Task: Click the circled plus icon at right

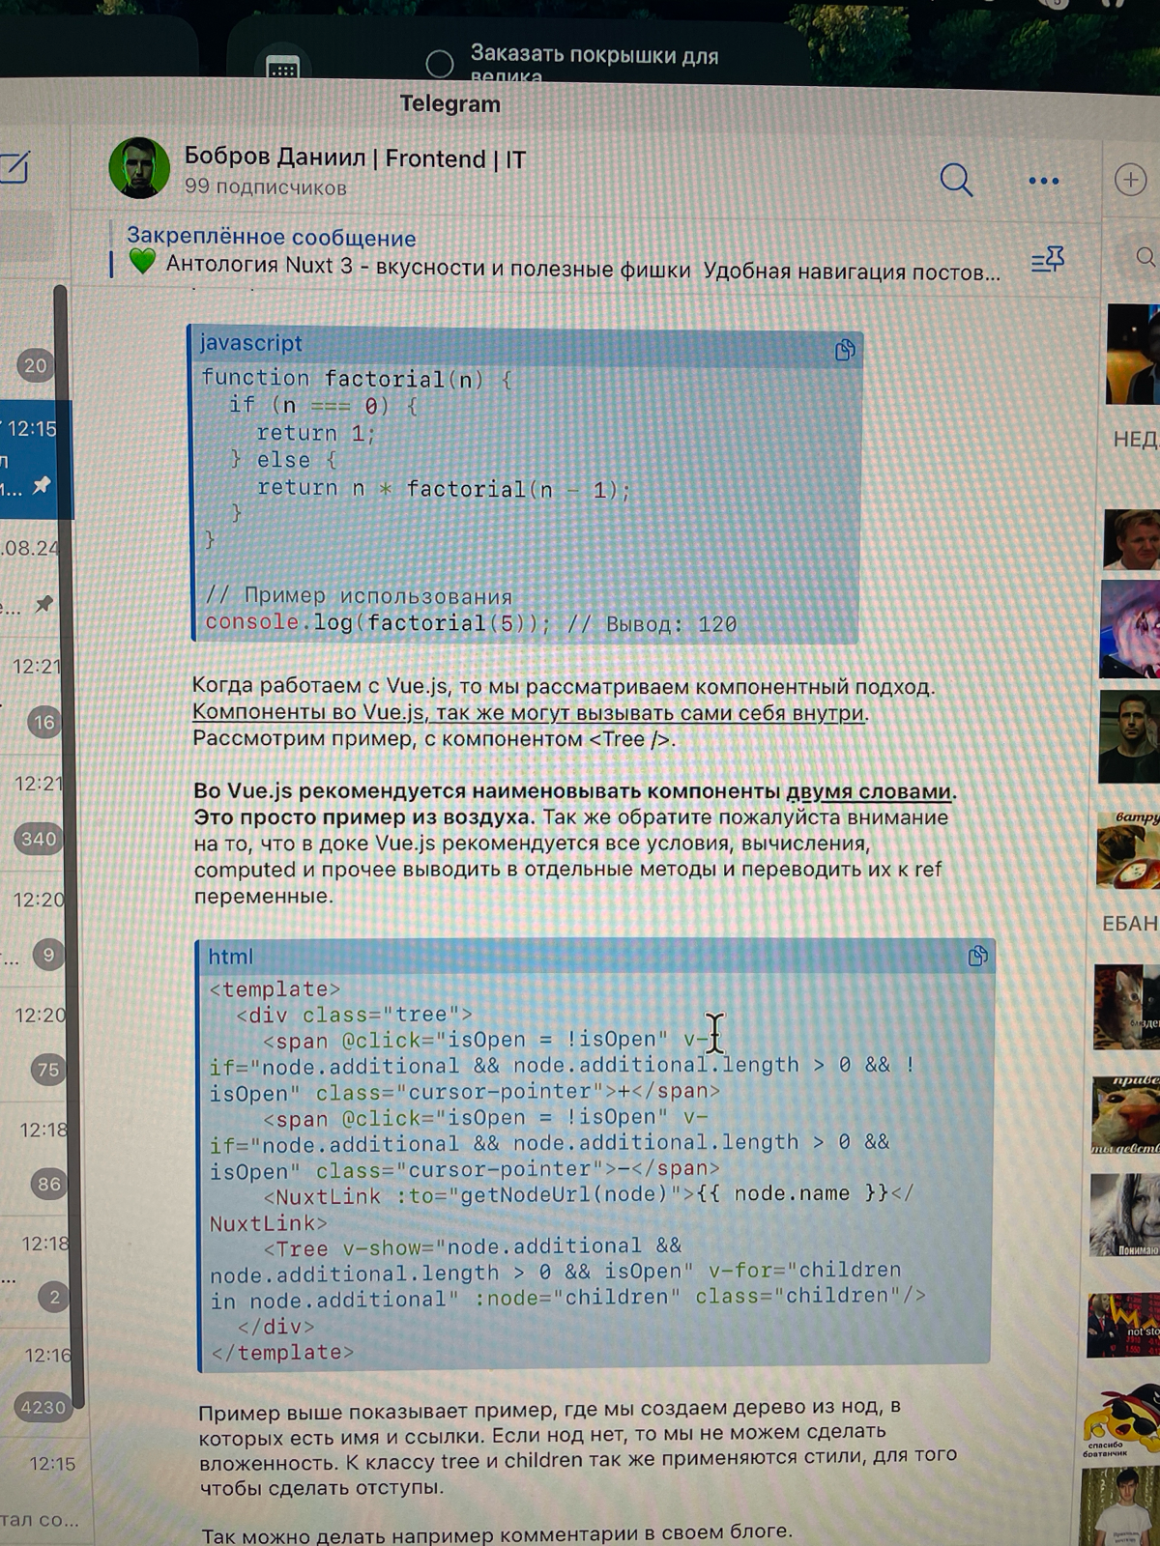Action: point(1130,180)
